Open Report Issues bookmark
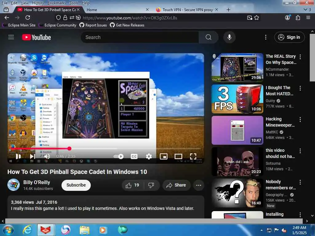The width and height of the screenshot is (315, 236). tap(93, 25)
